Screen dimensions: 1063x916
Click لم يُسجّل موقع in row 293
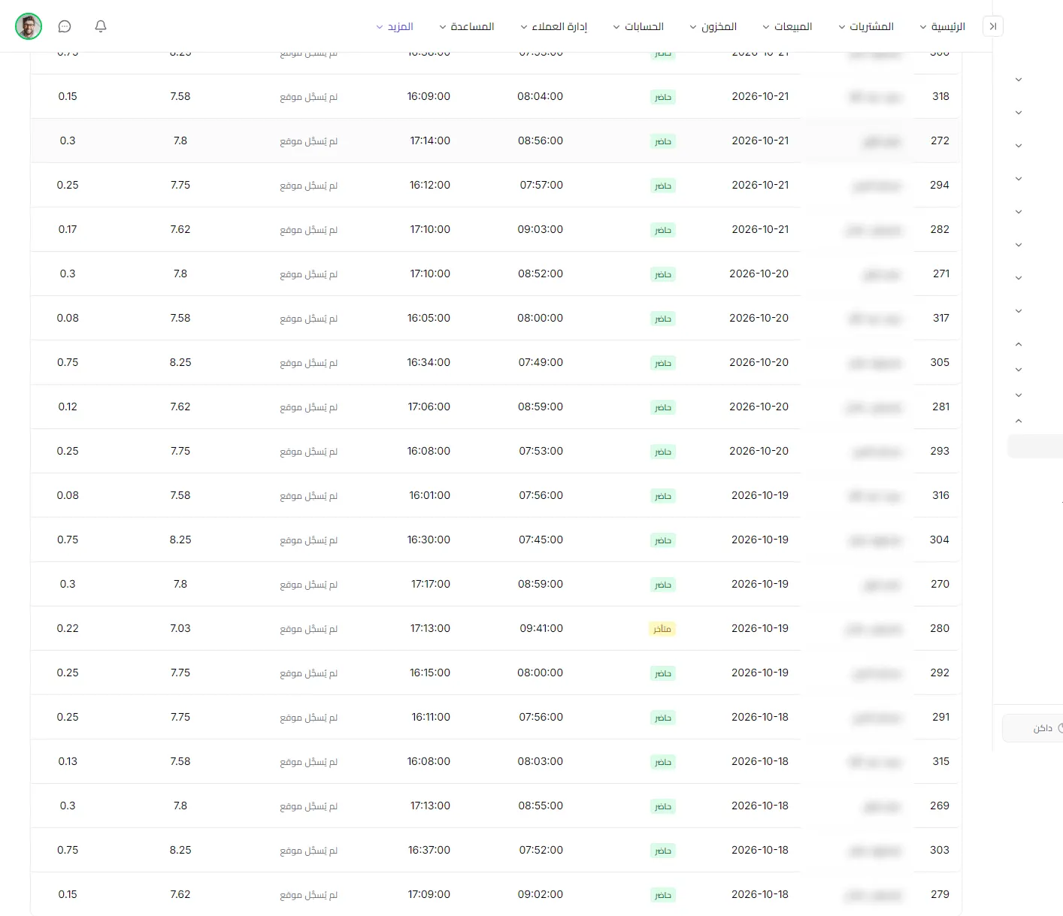coord(309,452)
